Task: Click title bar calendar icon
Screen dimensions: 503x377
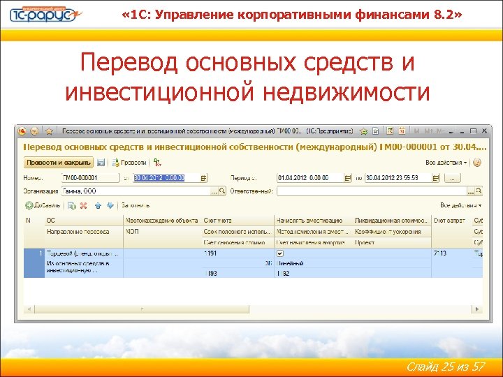Action: pyautogui.click(x=402, y=131)
